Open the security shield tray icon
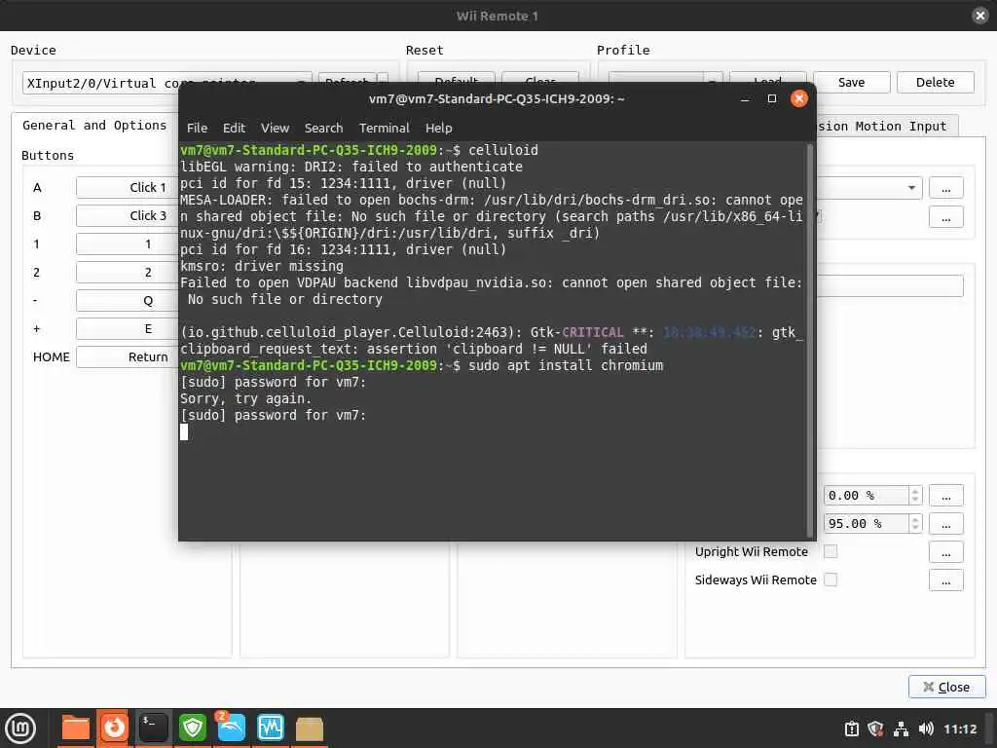This screenshot has height=748, width=997. (x=875, y=729)
